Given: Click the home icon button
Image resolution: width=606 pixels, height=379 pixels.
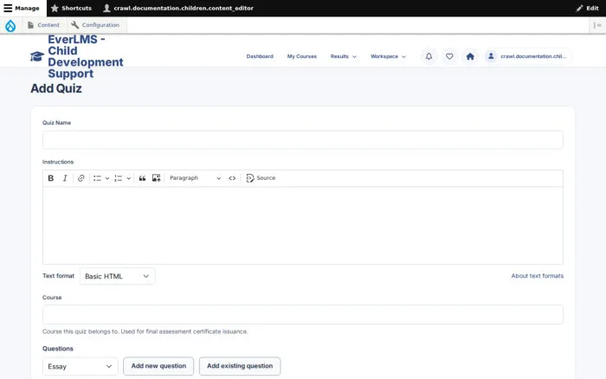Looking at the screenshot, I should [x=470, y=56].
